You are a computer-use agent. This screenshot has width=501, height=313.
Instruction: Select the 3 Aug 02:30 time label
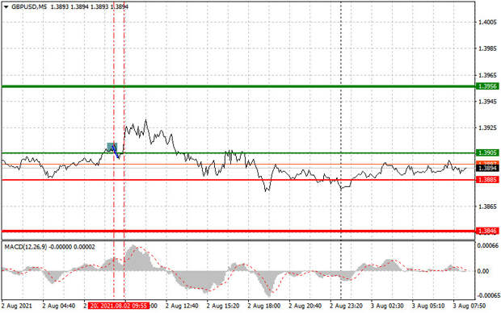pyautogui.click(x=387, y=306)
